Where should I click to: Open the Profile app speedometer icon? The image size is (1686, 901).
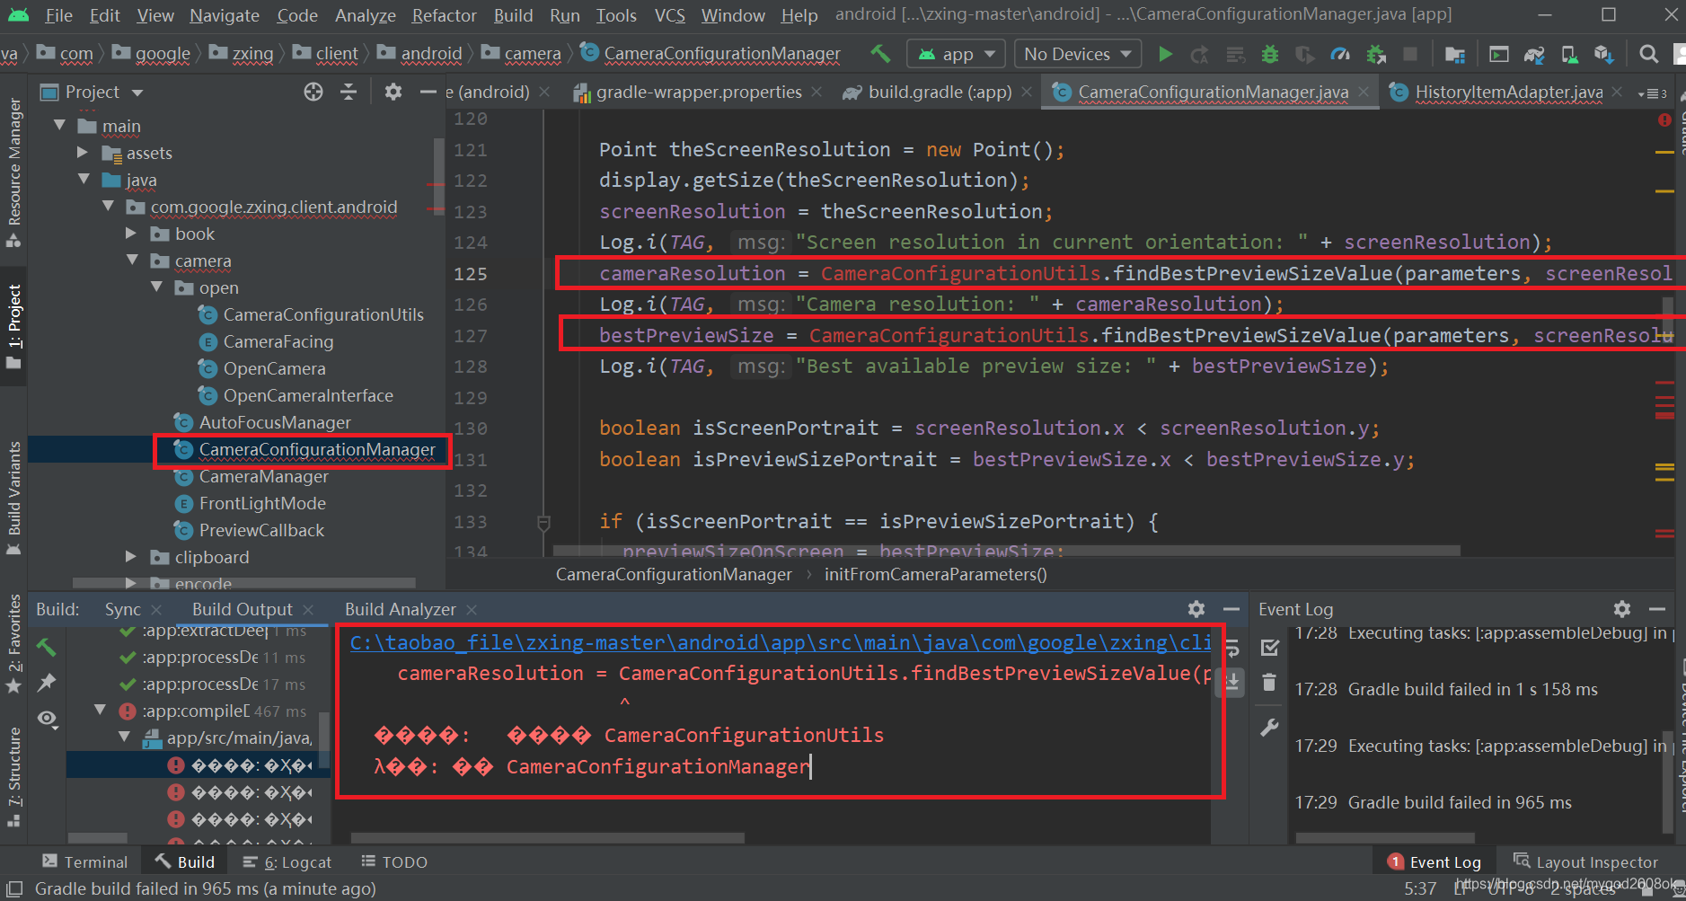1340,54
